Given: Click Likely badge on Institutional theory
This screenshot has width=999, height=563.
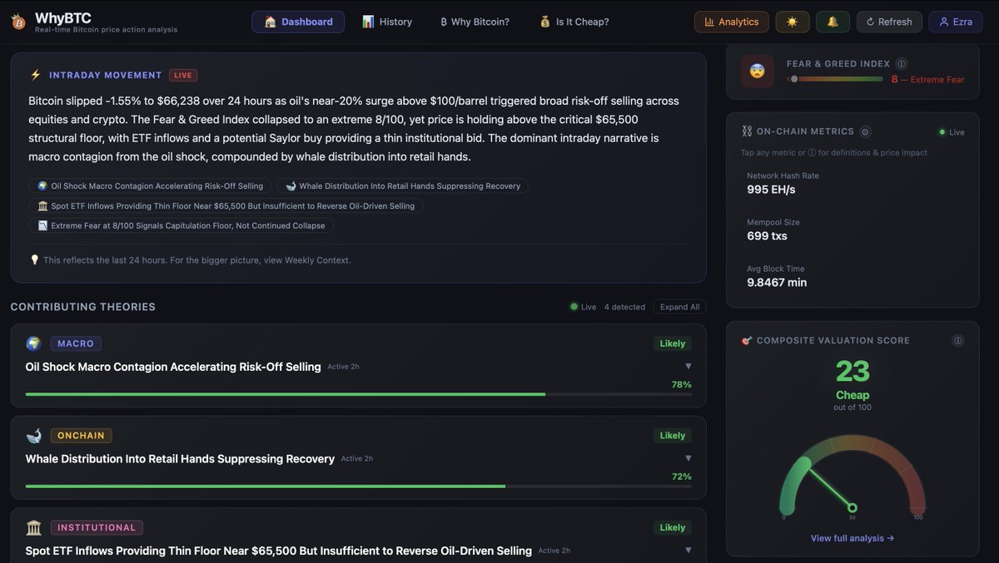Looking at the screenshot, I should pos(673,527).
